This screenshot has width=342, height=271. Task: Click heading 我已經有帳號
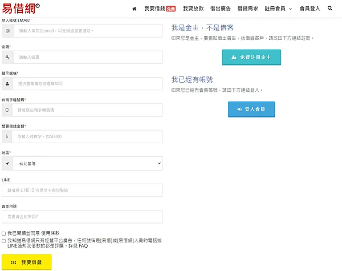tap(192, 79)
